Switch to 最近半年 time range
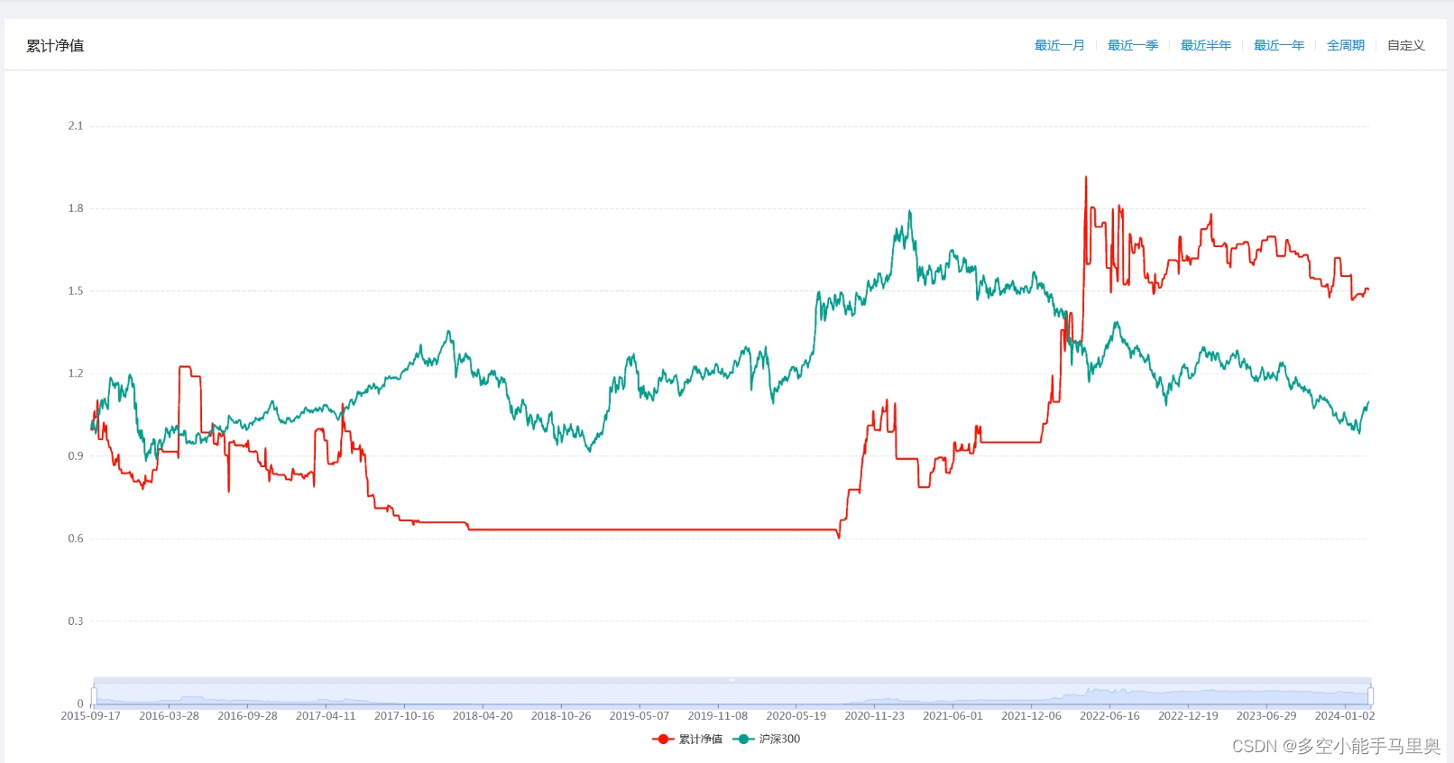This screenshot has height=763, width=1454. pos(1205,45)
